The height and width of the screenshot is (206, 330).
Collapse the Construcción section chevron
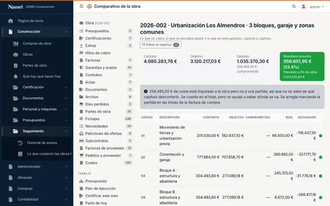tap(67, 32)
